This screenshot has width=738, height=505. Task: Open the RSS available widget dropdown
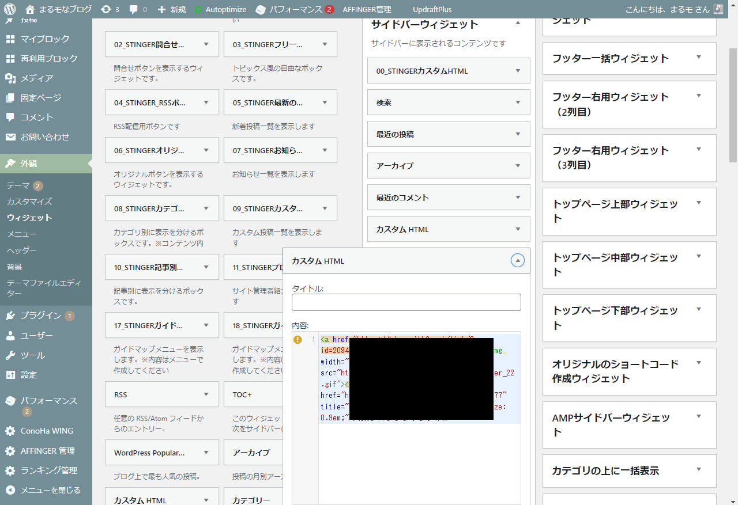pos(206,394)
